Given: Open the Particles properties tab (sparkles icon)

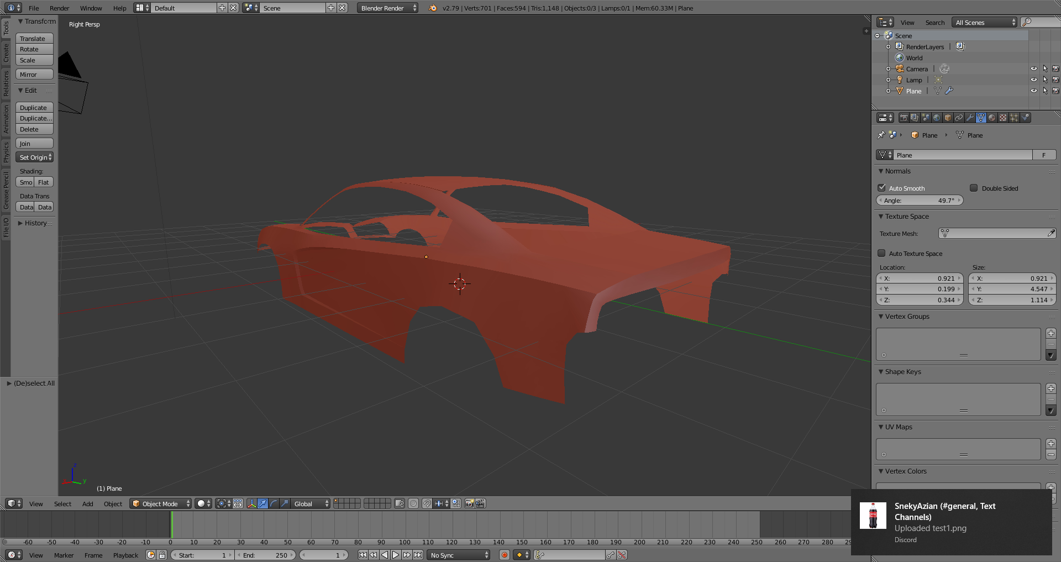Looking at the screenshot, I should (1014, 118).
